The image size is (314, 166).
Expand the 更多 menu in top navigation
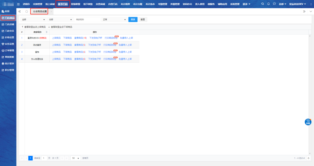[246, 4]
